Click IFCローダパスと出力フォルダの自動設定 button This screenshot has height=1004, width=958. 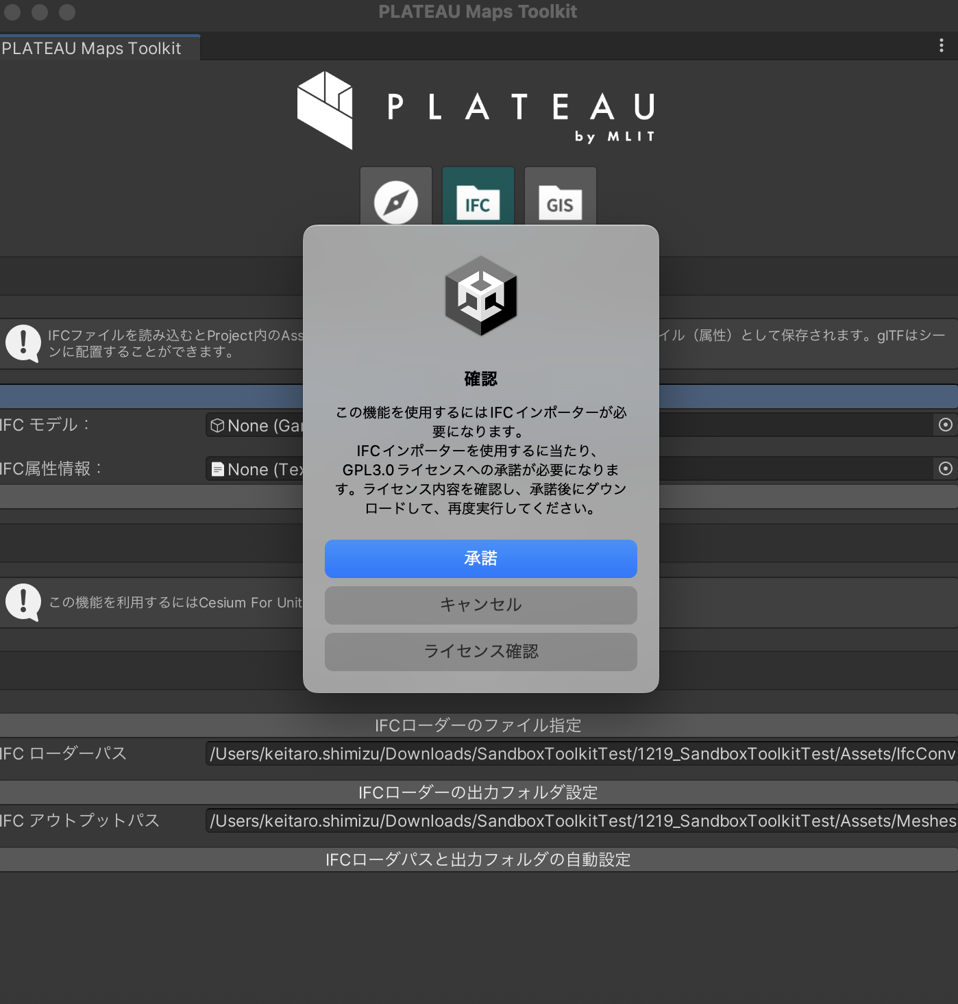pos(478,859)
